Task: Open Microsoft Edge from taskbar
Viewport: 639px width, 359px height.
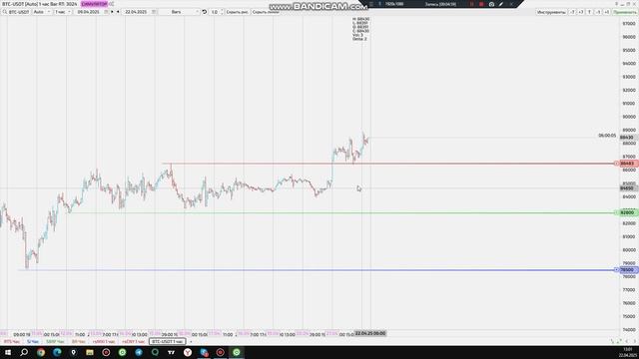Action: coord(57,352)
